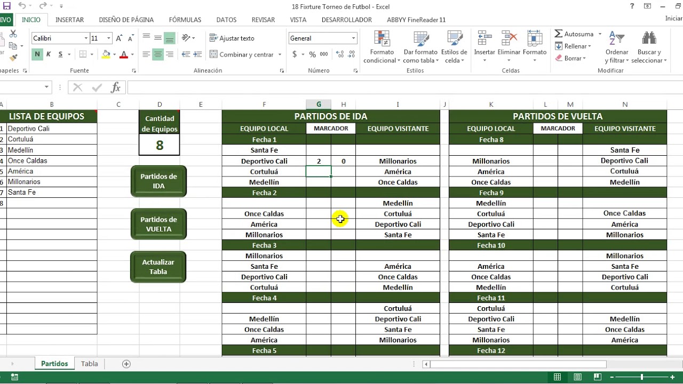The height and width of the screenshot is (384, 683).
Task: Open the DESARROLLADOR ribbon tab
Action: 346,20
